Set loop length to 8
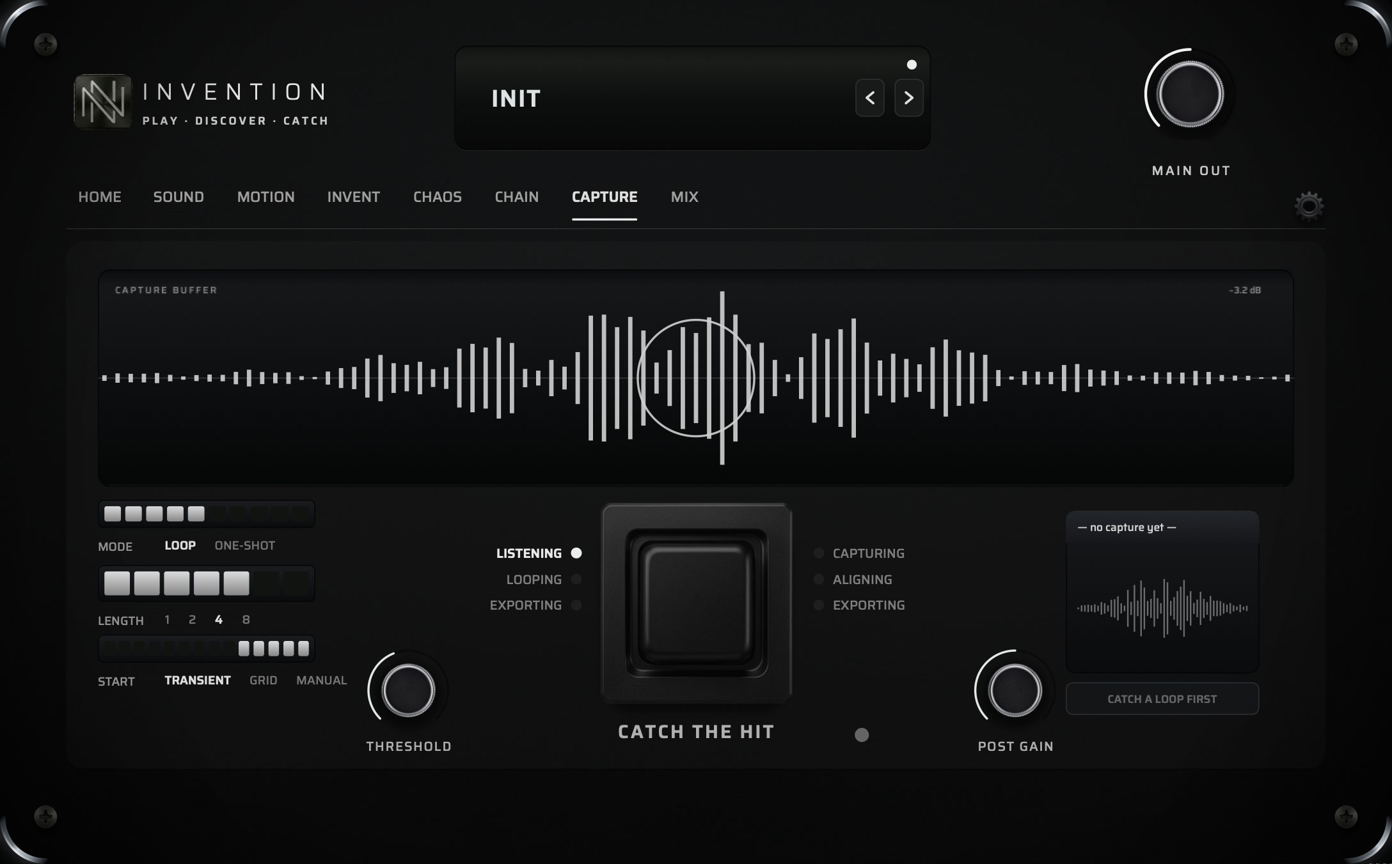1392x864 pixels. [246, 620]
